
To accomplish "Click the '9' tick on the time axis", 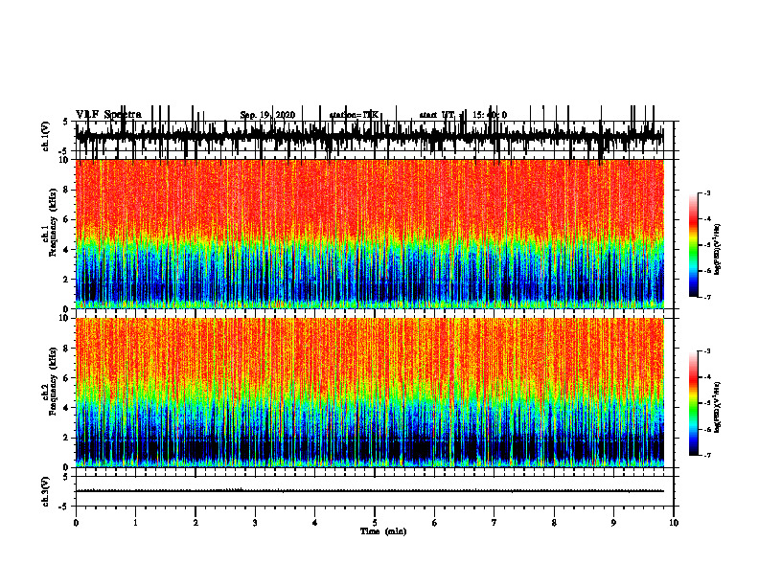I will point(613,523).
